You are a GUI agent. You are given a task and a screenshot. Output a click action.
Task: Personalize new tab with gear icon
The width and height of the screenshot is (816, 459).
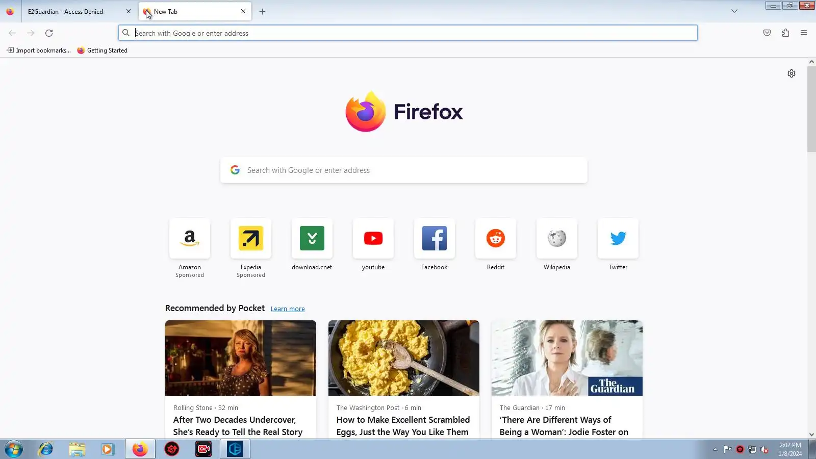pos(792,73)
